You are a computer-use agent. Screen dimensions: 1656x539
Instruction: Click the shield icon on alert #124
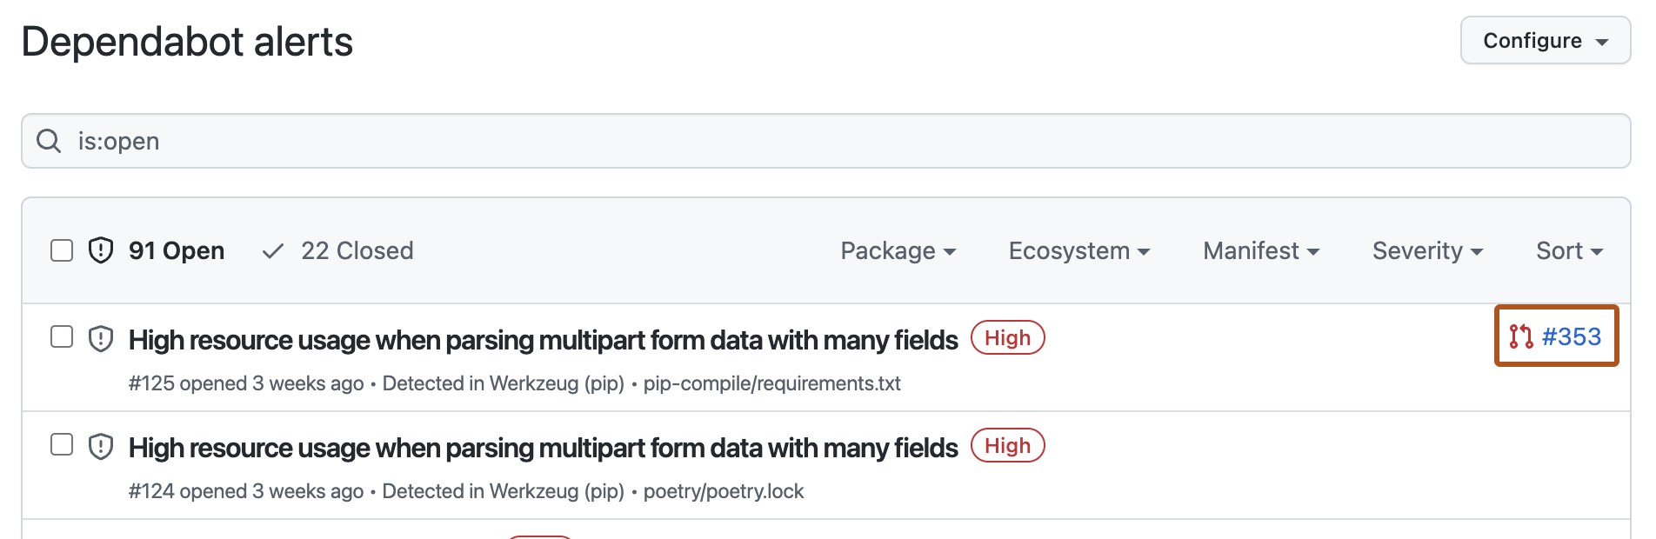pos(101,446)
